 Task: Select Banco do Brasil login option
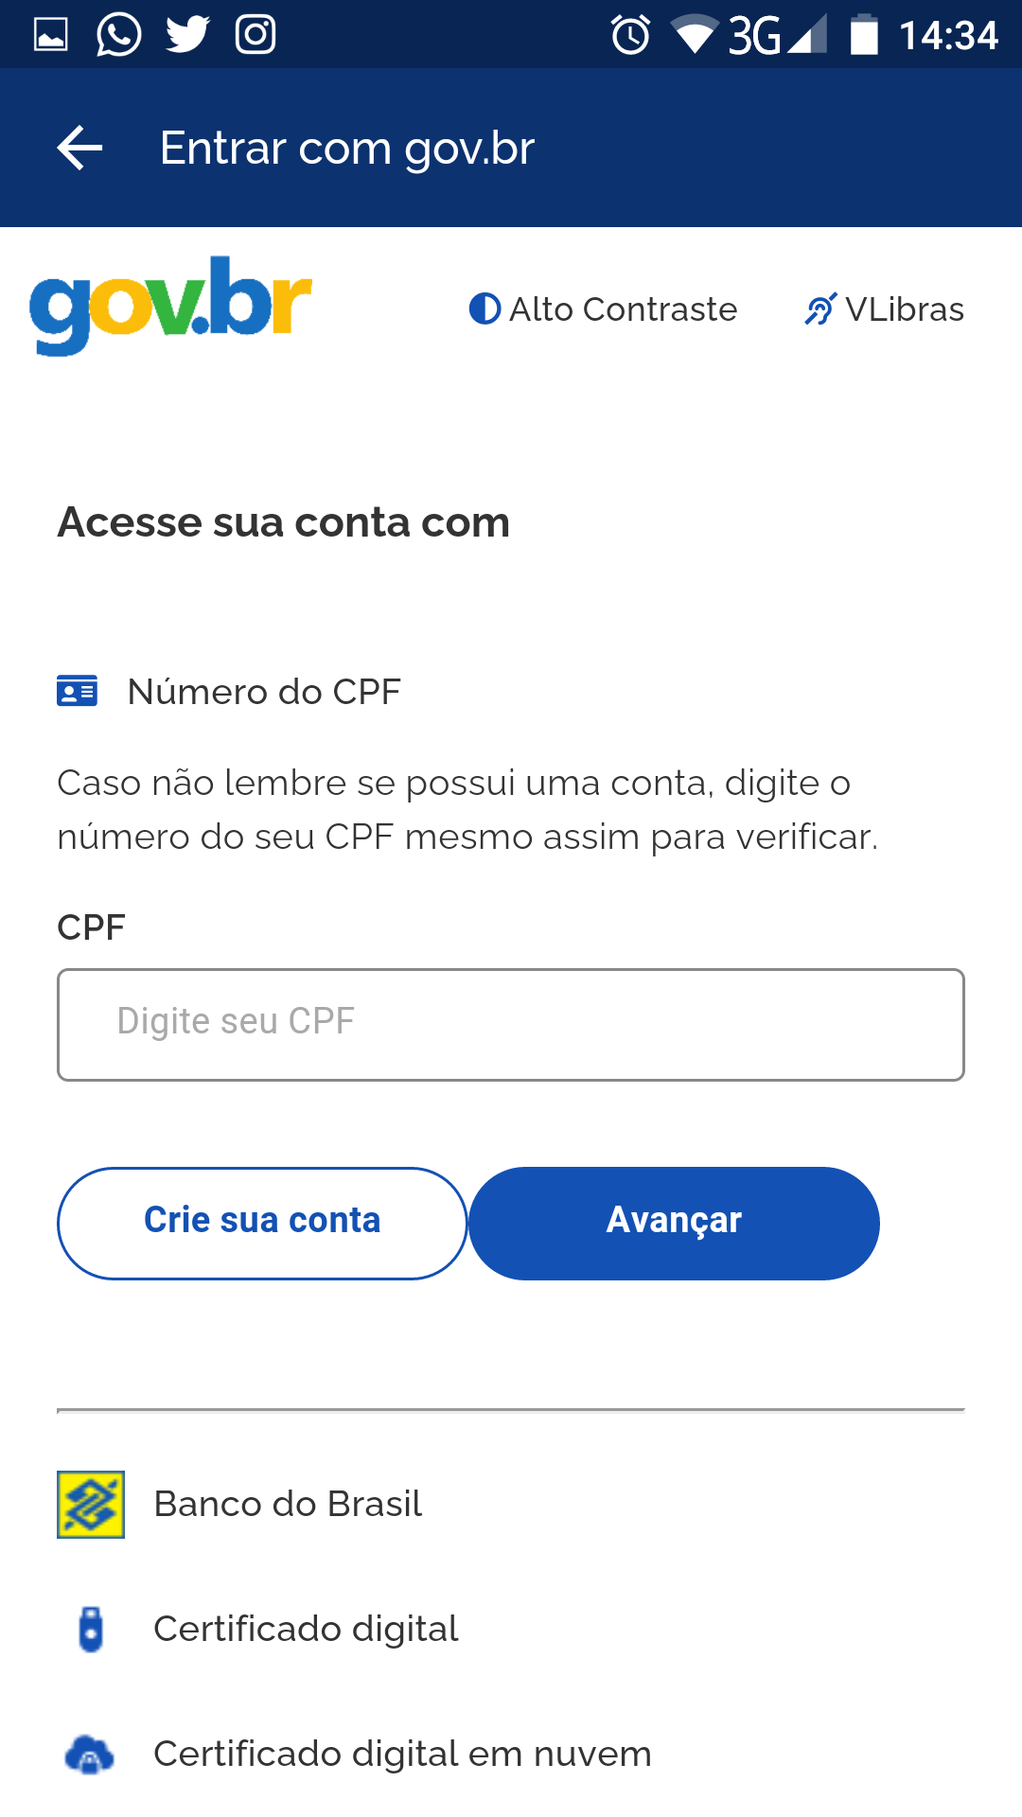[x=288, y=1505]
